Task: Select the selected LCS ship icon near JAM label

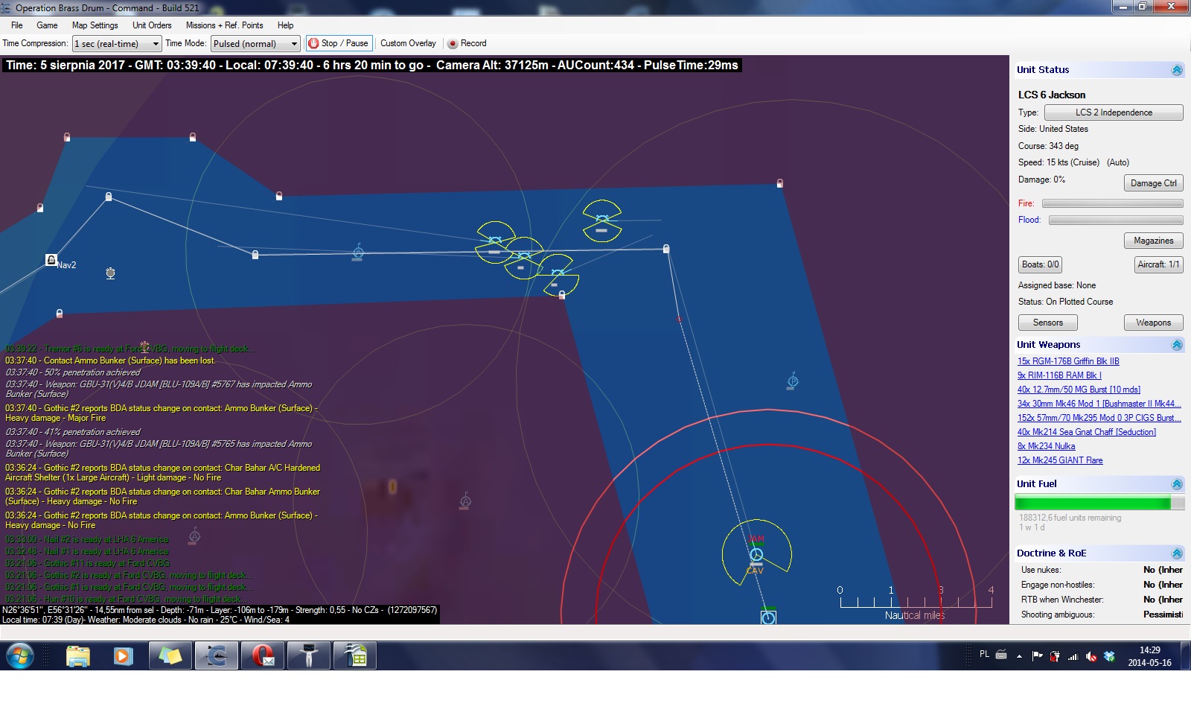Action: 756,555
